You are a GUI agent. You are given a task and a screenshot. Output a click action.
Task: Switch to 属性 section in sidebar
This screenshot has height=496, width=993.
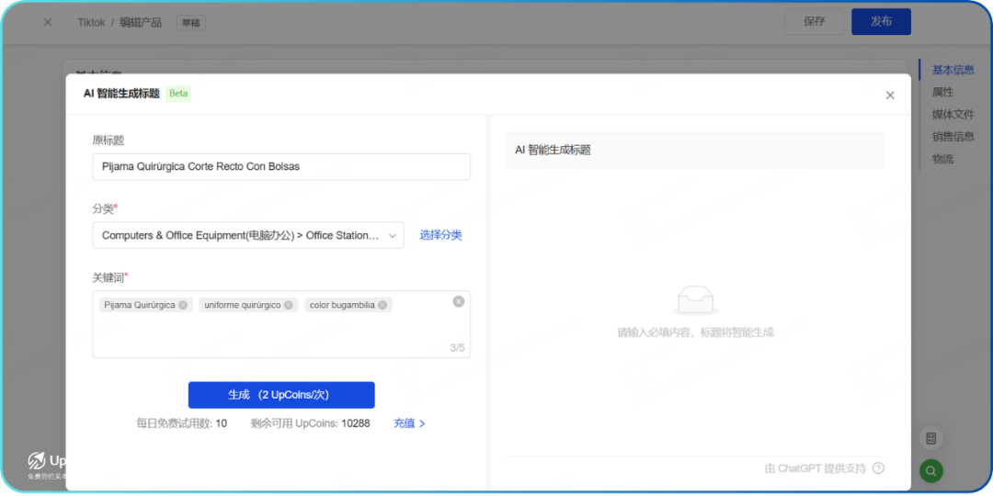pyautogui.click(x=942, y=92)
